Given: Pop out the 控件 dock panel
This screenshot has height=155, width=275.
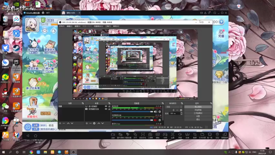Looking at the screenshot, I should tap(211, 103).
